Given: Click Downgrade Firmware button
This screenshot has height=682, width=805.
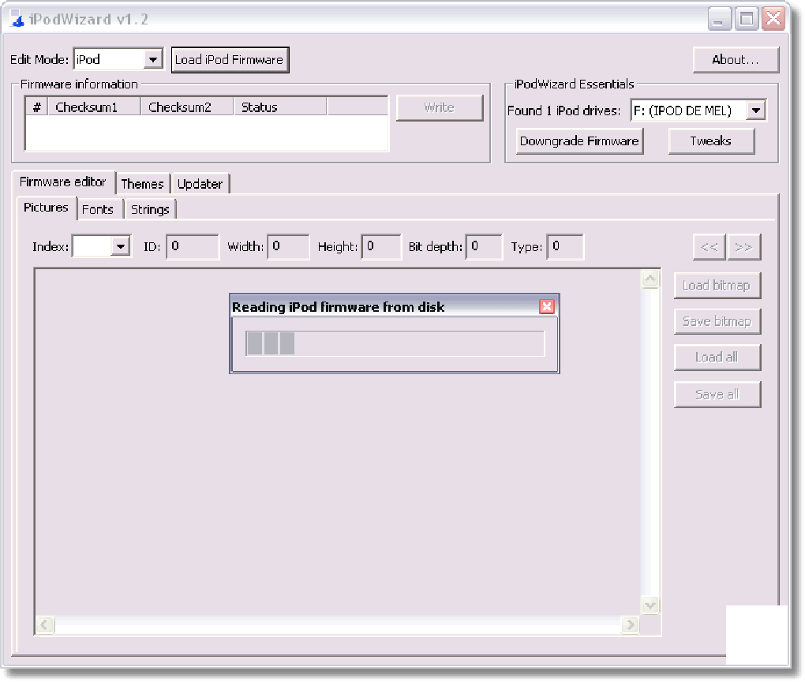Looking at the screenshot, I should point(579,141).
